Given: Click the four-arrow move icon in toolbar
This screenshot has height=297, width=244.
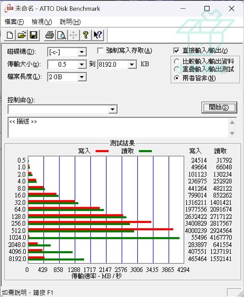Looking at the screenshot, I should [x=73, y=35].
